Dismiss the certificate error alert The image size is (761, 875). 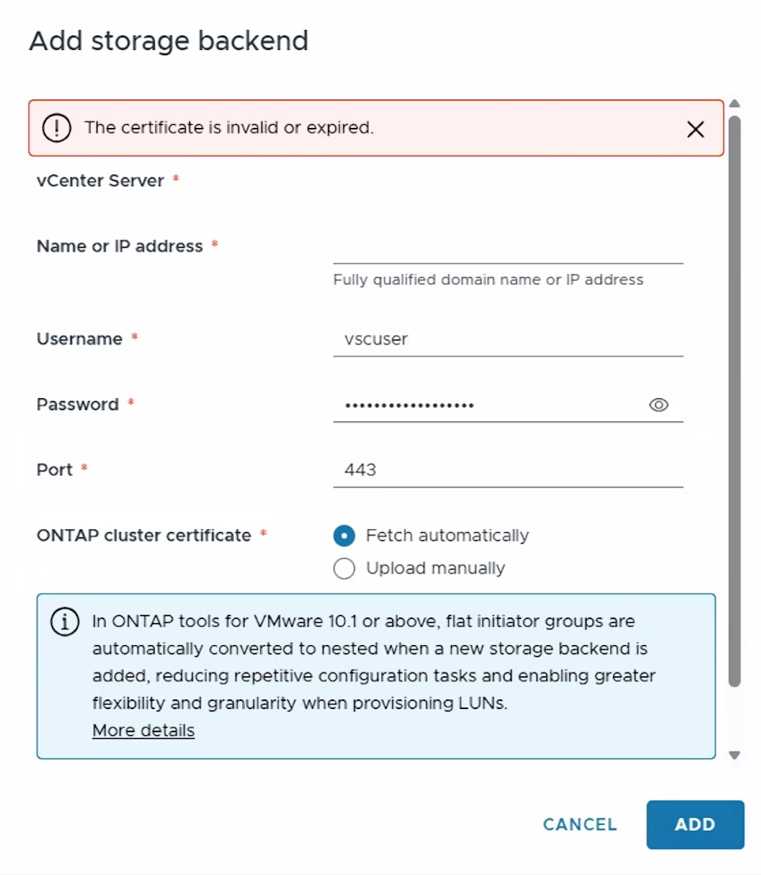(x=695, y=129)
